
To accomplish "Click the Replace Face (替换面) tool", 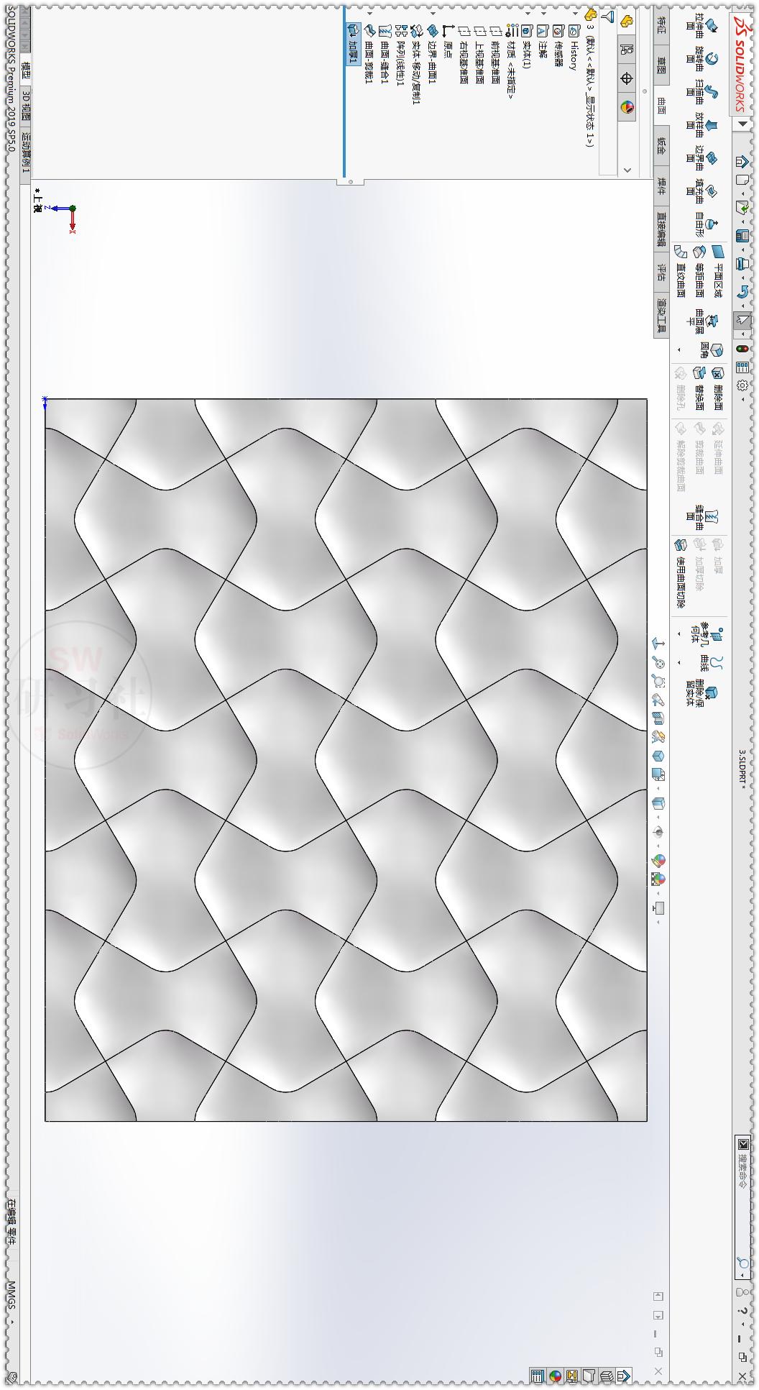I will point(699,389).
